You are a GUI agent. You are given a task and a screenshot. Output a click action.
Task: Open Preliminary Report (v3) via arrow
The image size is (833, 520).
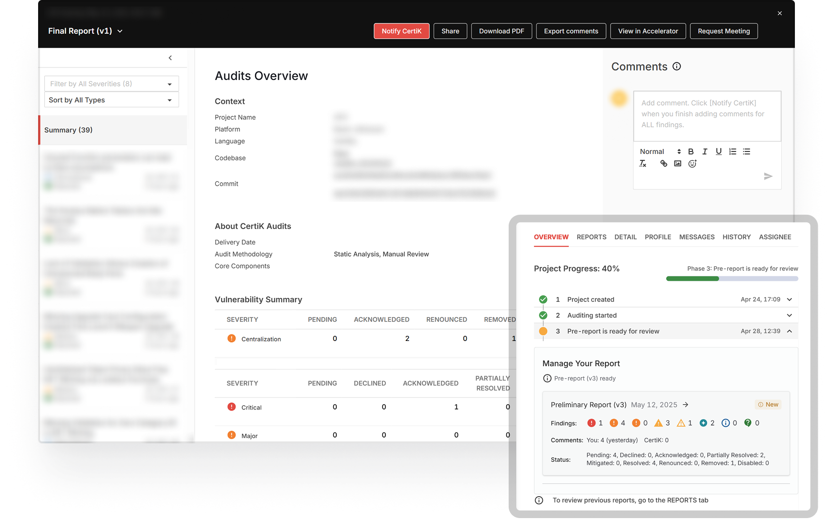tap(685, 405)
